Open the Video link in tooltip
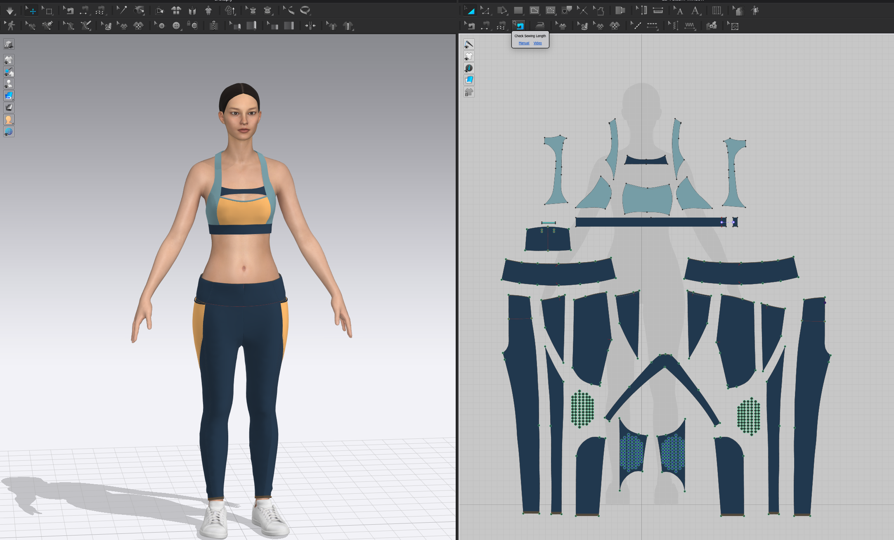894x540 pixels. click(537, 43)
